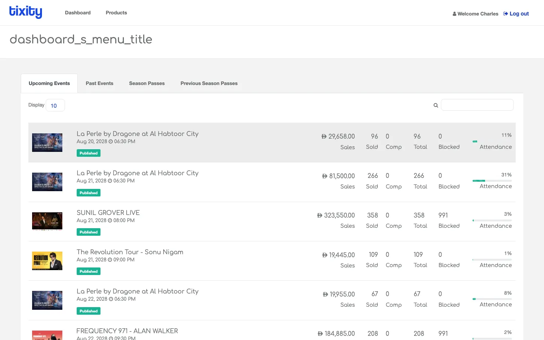Click the 19,445.00 sales amount
Viewport: 544px width, 340px height.
pos(338,255)
